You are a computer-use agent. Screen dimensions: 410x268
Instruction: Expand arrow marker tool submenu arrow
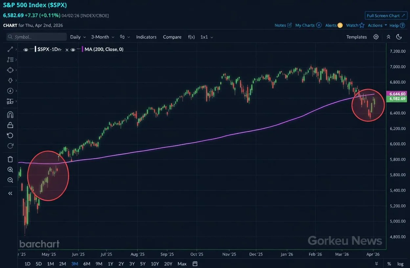tap(16, 80)
